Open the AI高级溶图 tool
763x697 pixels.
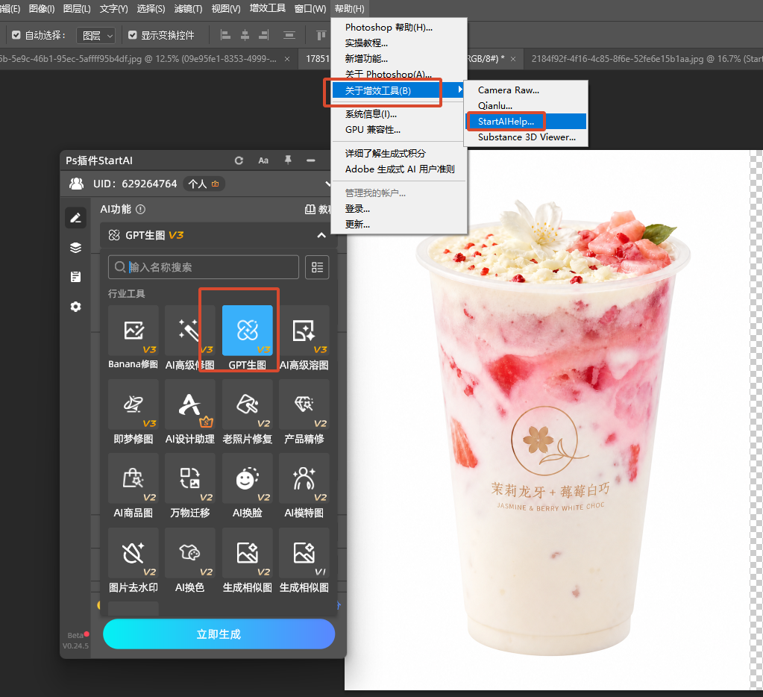[x=304, y=331]
